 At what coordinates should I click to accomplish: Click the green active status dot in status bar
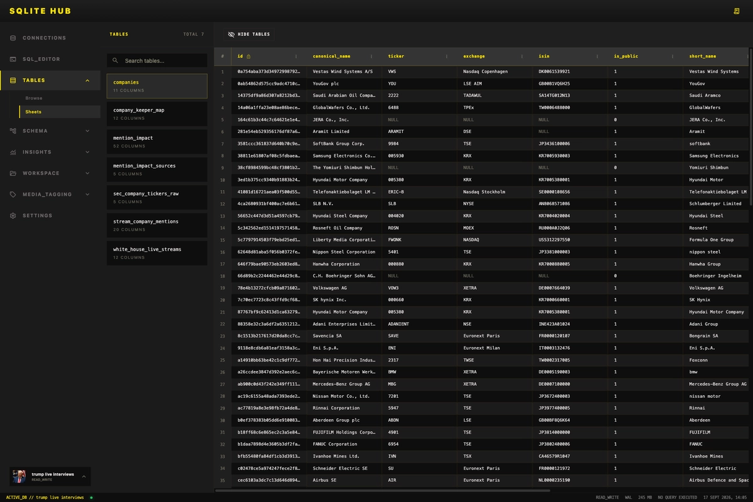pyautogui.click(x=91, y=498)
